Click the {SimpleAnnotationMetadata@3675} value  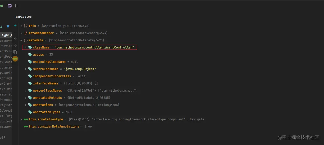coord(76,40)
